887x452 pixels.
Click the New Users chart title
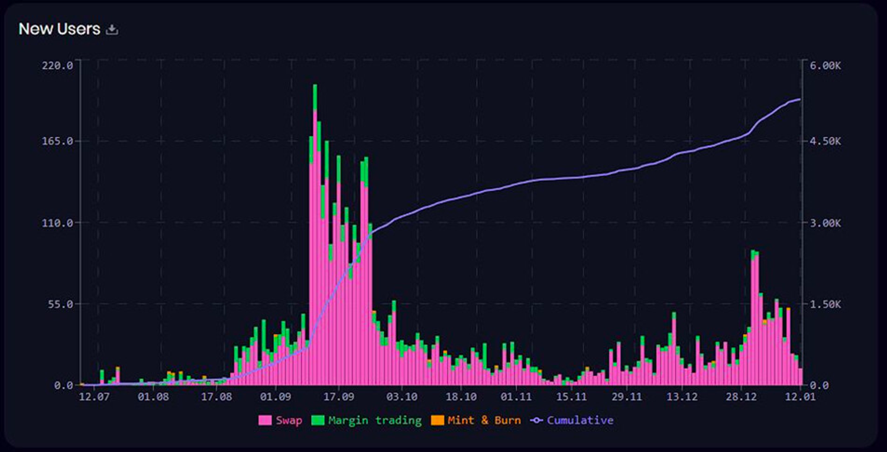59,29
